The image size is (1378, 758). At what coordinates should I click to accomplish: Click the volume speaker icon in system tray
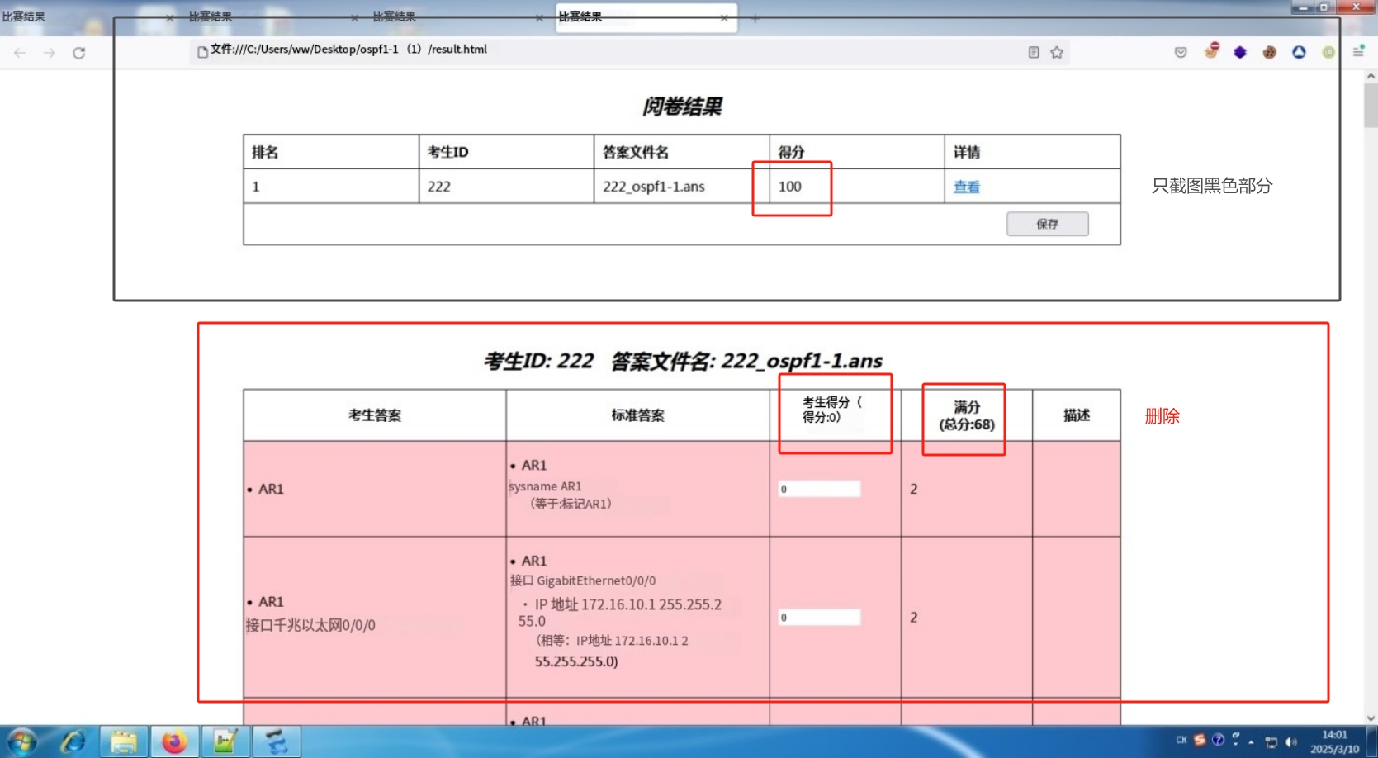pyautogui.click(x=1290, y=741)
